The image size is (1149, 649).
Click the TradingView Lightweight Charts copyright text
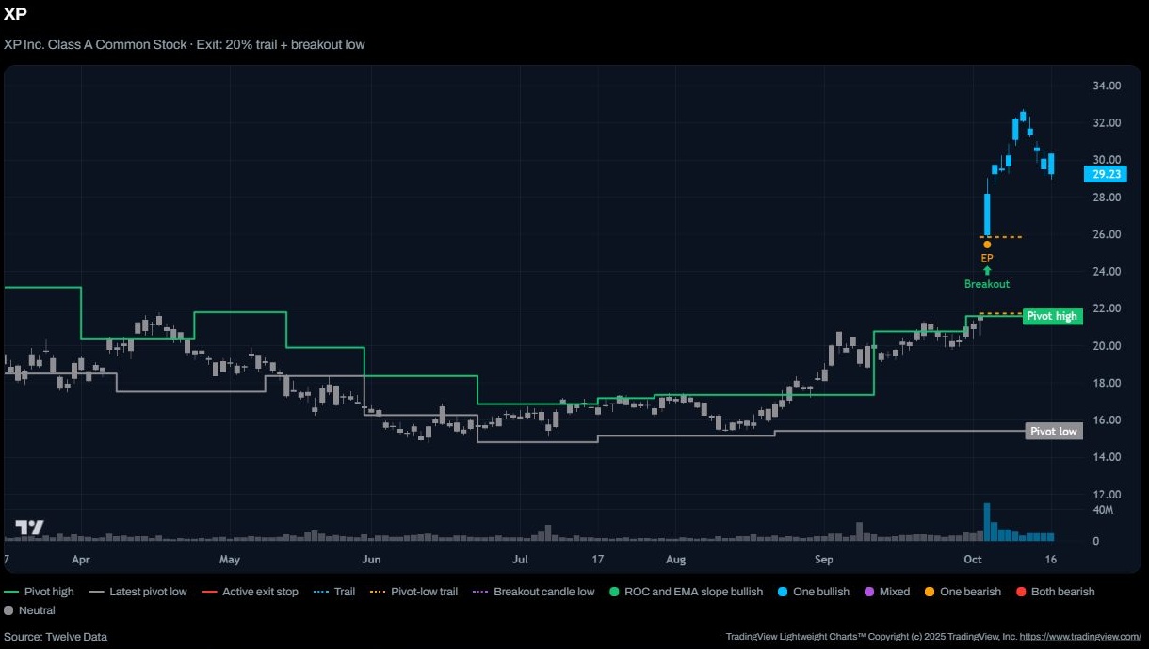click(869, 637)
